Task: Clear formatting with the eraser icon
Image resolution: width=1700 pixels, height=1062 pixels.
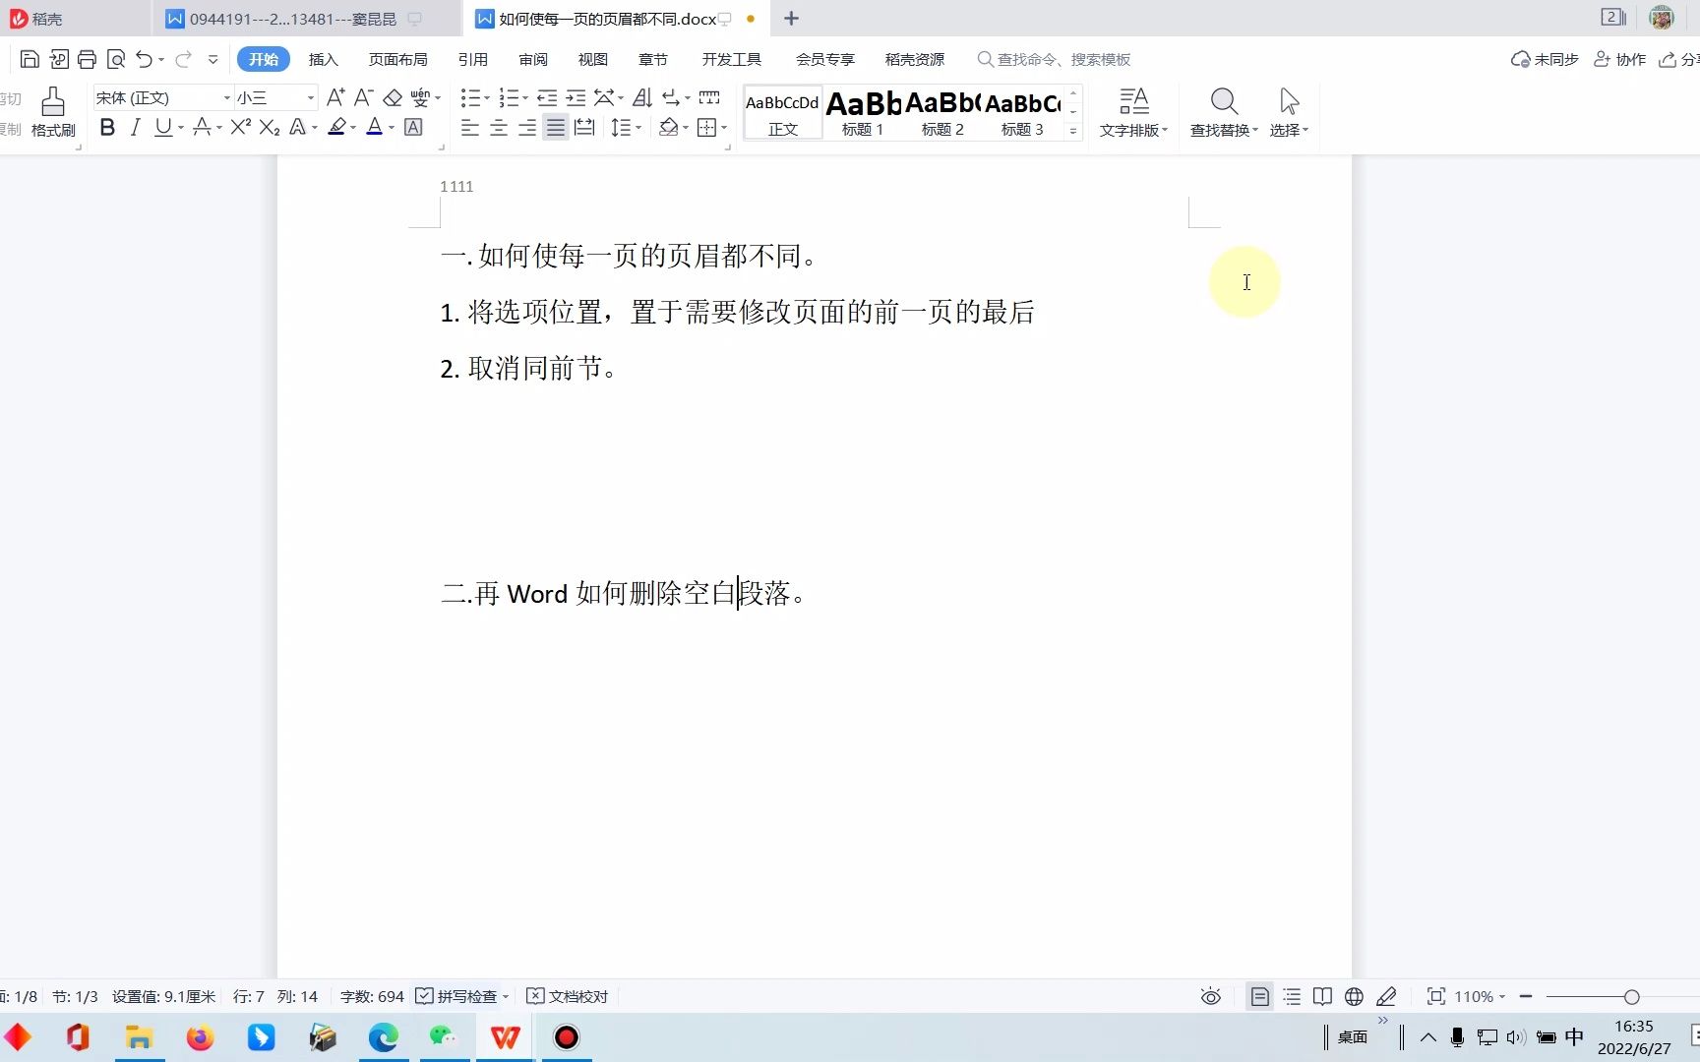Action: [x=393, y=98]
